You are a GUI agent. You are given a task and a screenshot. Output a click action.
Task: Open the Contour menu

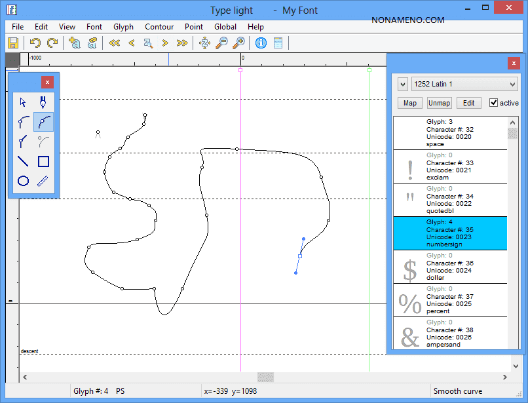click(x=159, y=27)
